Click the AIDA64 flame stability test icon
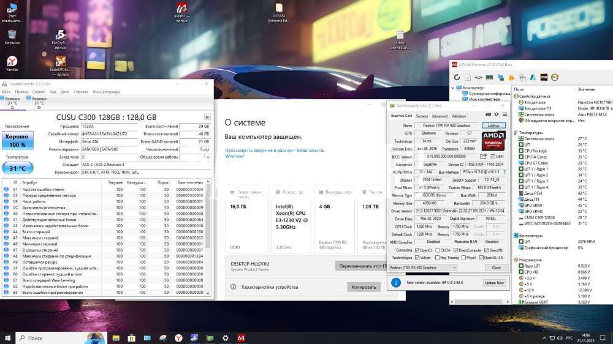This screenshot has height=344, width=613. pos(511,78)
